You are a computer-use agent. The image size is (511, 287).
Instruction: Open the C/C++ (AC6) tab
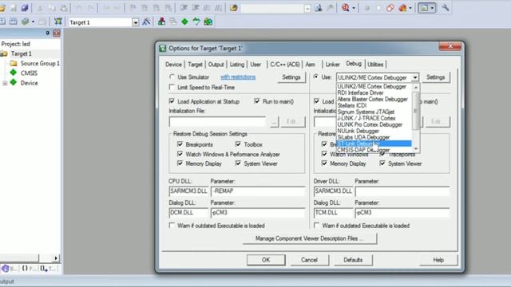point(285,65)
